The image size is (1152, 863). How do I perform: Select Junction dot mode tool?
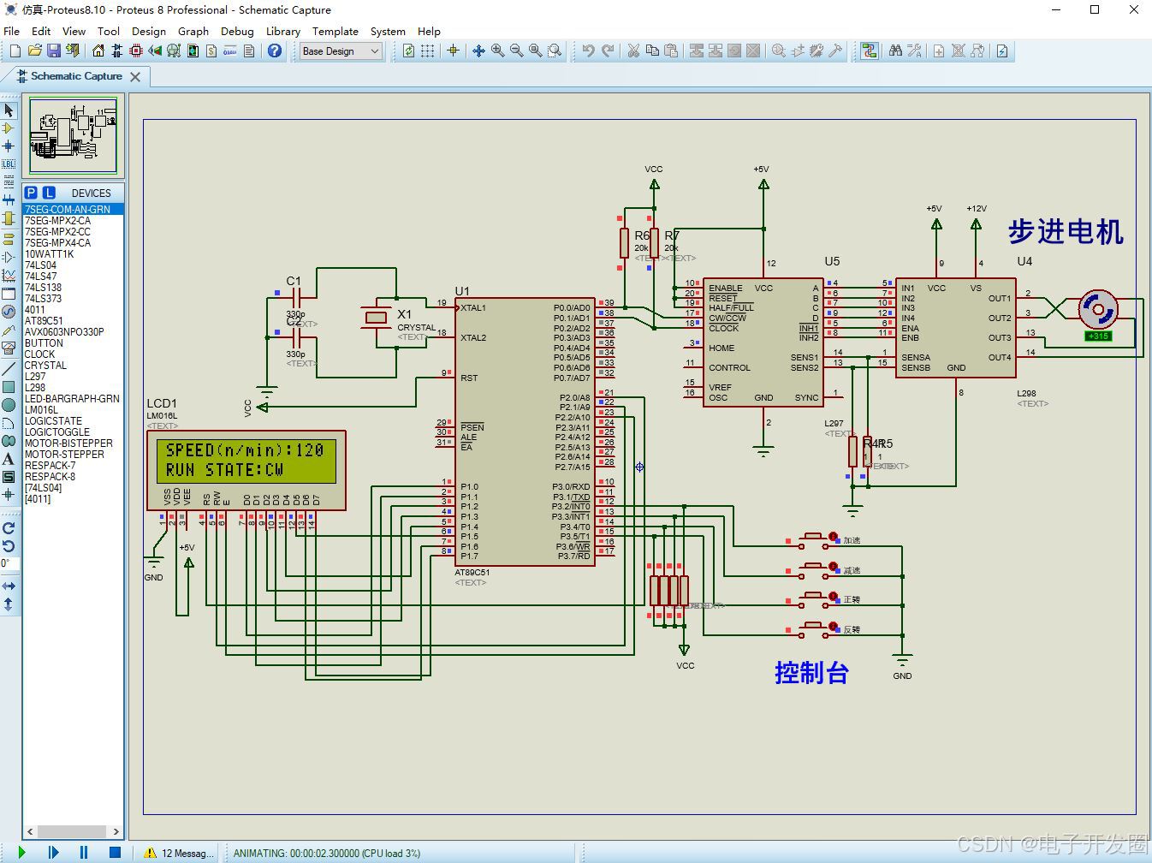pos(9,146)
